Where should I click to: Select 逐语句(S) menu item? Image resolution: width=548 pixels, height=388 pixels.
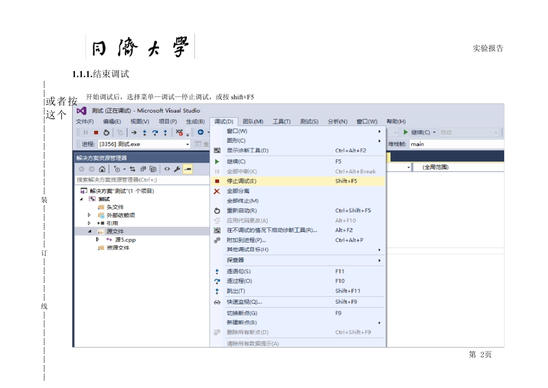coord(298,271)
